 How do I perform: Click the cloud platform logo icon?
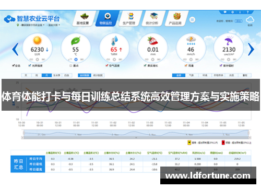pos(9,19)
